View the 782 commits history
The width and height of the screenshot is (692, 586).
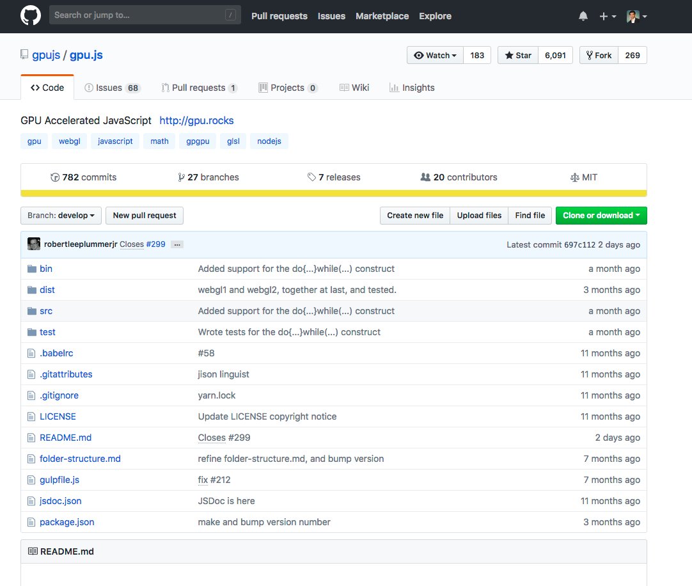[x=83, y=177]
